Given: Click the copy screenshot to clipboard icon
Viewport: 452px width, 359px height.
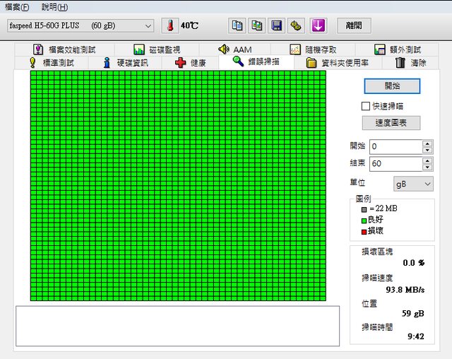Looking at the screenshot, I should 257,25.
